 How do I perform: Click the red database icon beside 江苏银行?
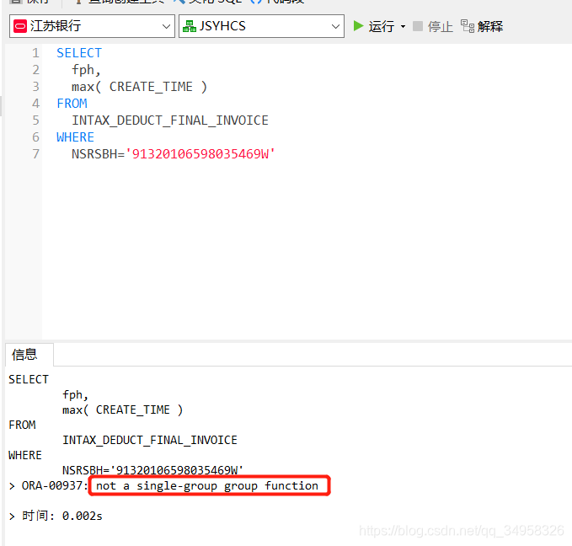point(20,26)
